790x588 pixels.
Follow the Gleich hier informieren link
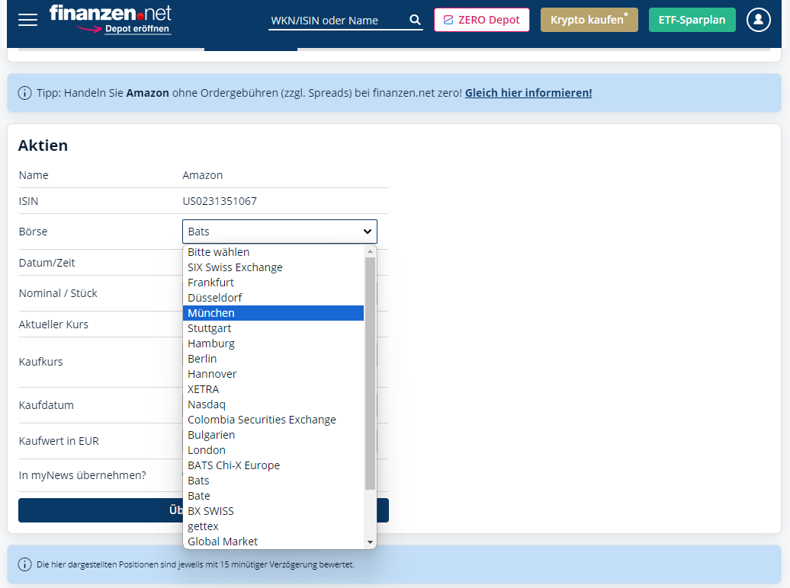[x=528, y=93]
